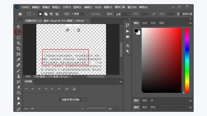This screenshot has height=116, width=207.
Task: Select the Dodge tool
Action: click(x=18, y=104)
